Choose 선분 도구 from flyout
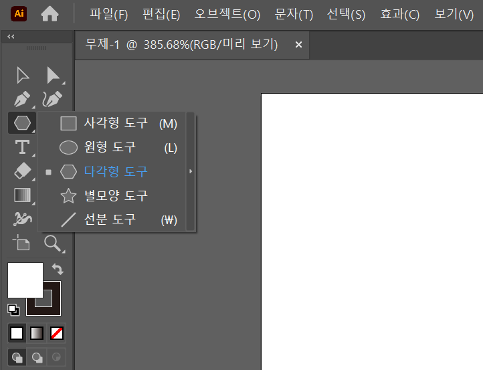This screenshot has height=370, width=483. coord(112,219)
